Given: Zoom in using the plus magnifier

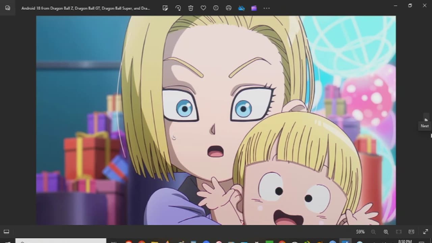Looking at the screenshot, I should pyautogui.click(x=386, y=232).
